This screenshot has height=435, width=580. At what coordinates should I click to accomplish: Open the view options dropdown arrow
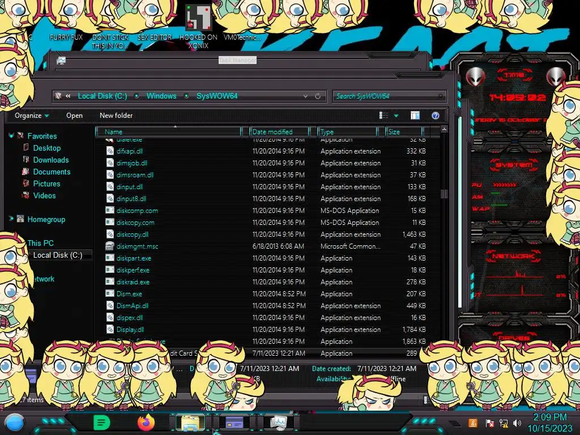[x=396, y=116]
